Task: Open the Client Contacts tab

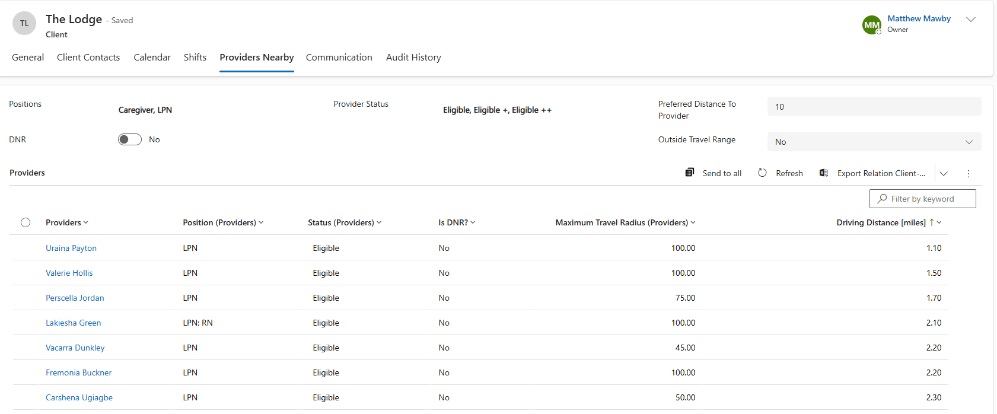Action: 88,58
